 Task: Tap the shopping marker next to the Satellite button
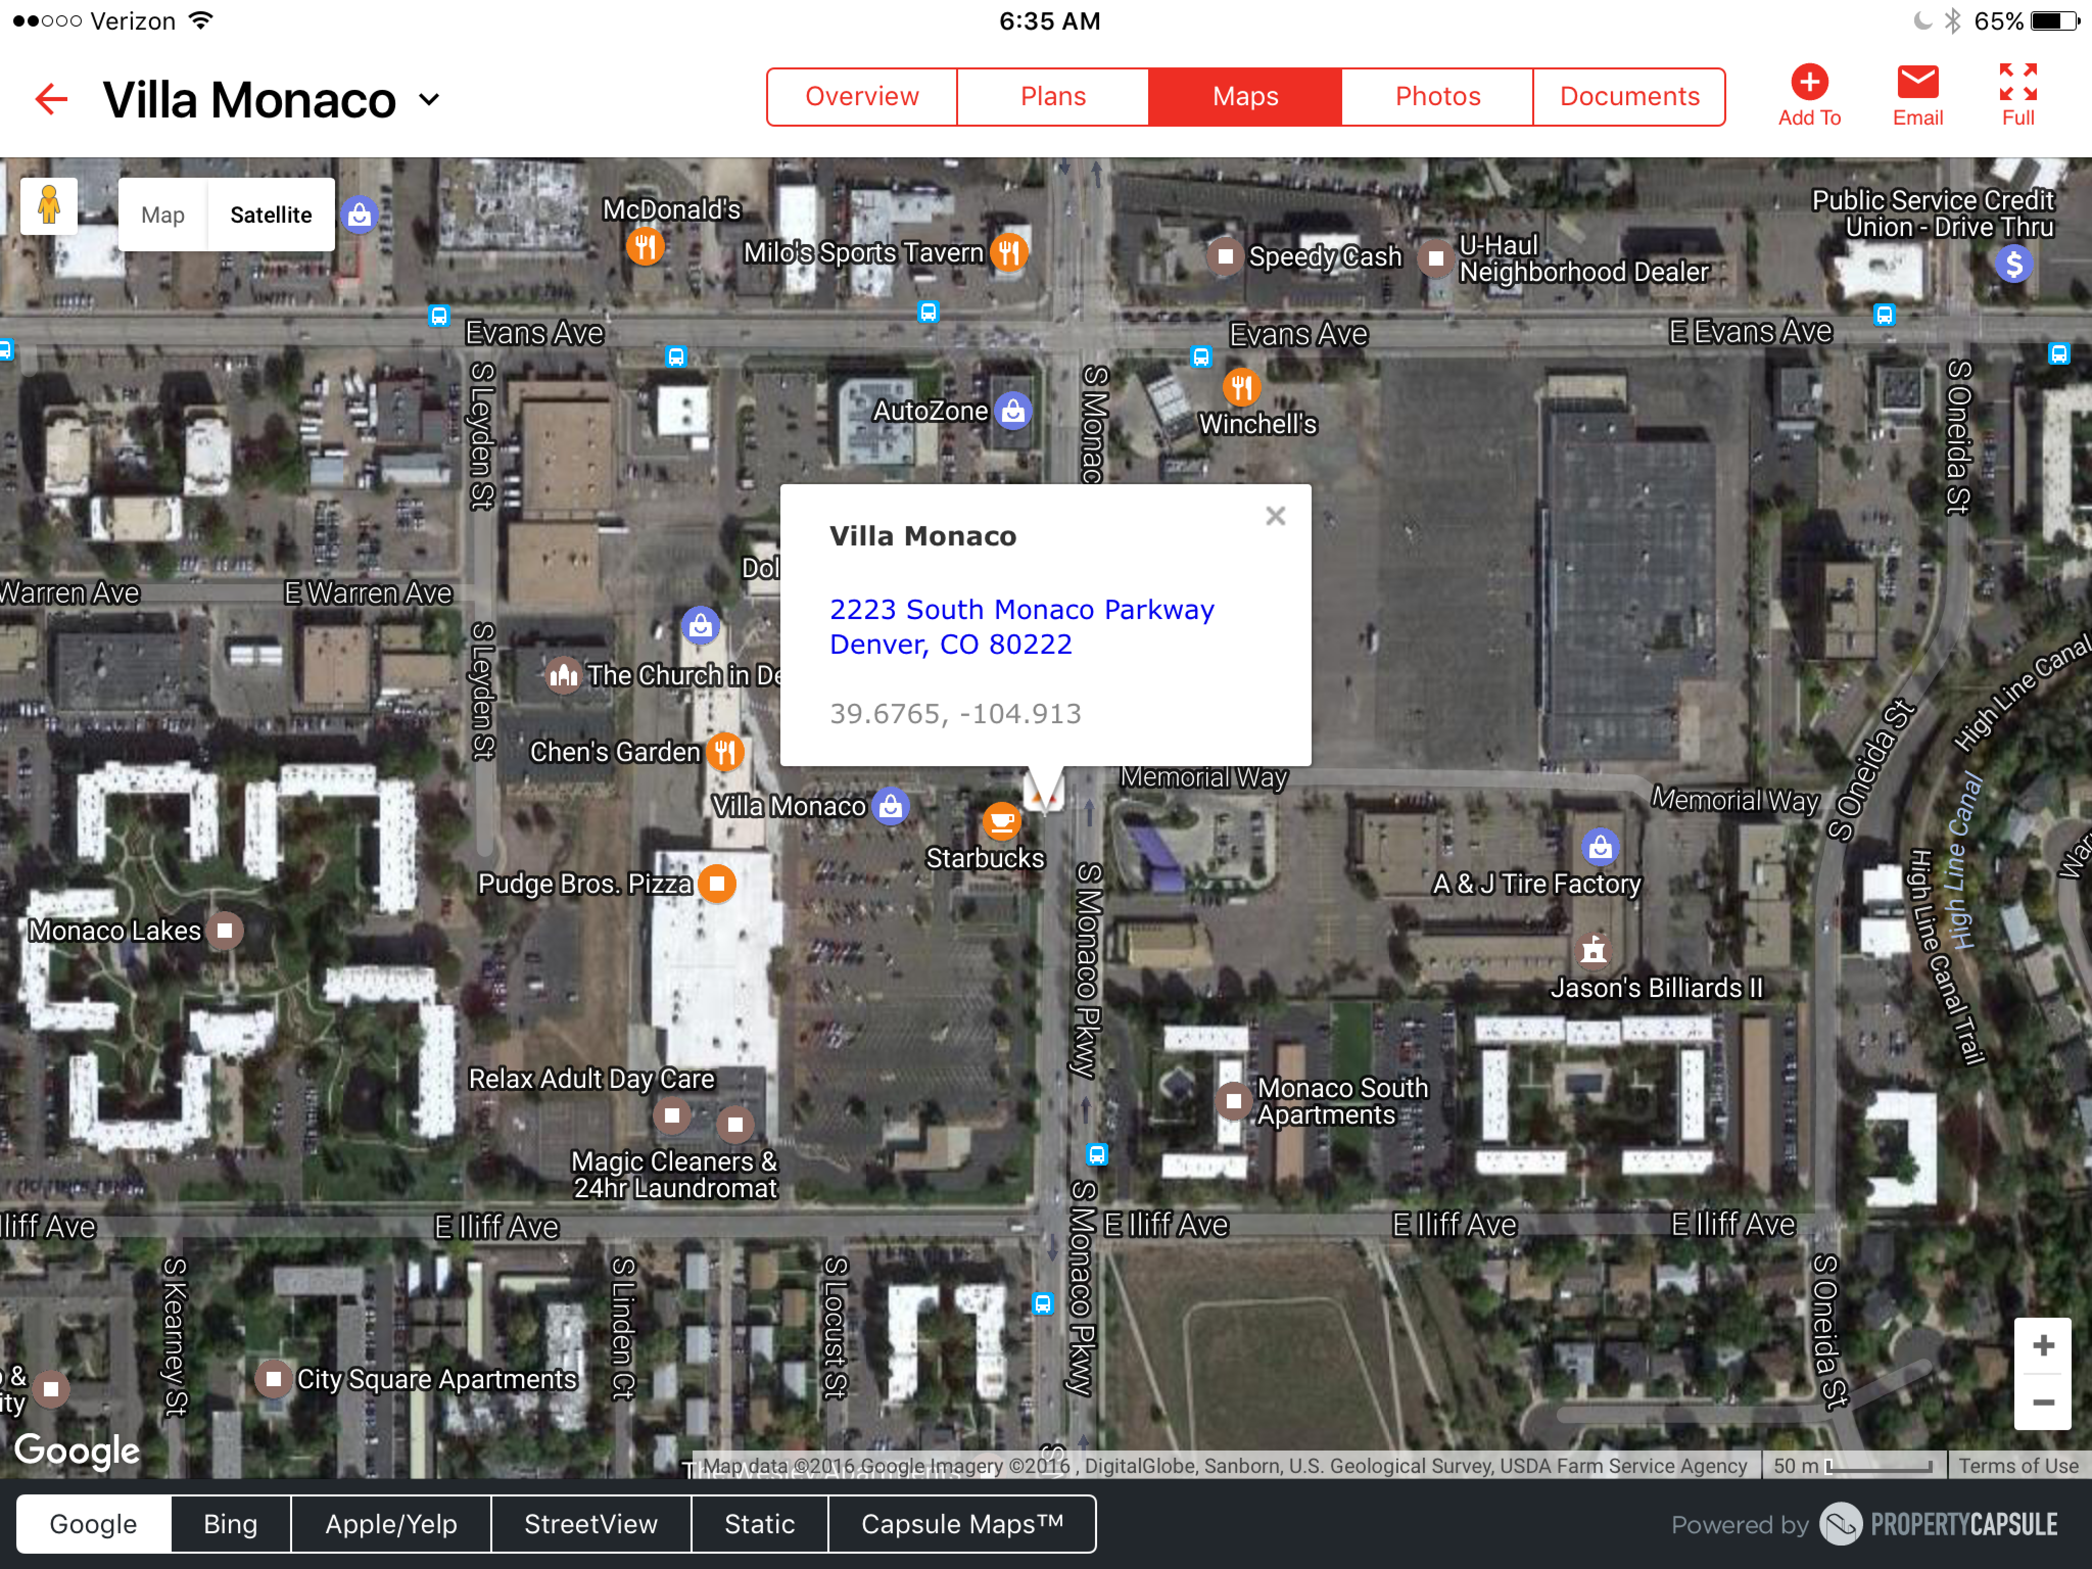(360, 215)
